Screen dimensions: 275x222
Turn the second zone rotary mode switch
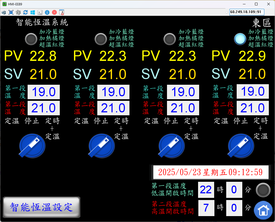pyautogui.click(x=102, y=146)
